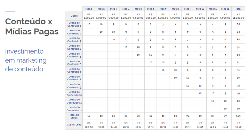Select the 'Mês 6' column header
The height and width of the screenshot is (138, 248).
(151, 9)
